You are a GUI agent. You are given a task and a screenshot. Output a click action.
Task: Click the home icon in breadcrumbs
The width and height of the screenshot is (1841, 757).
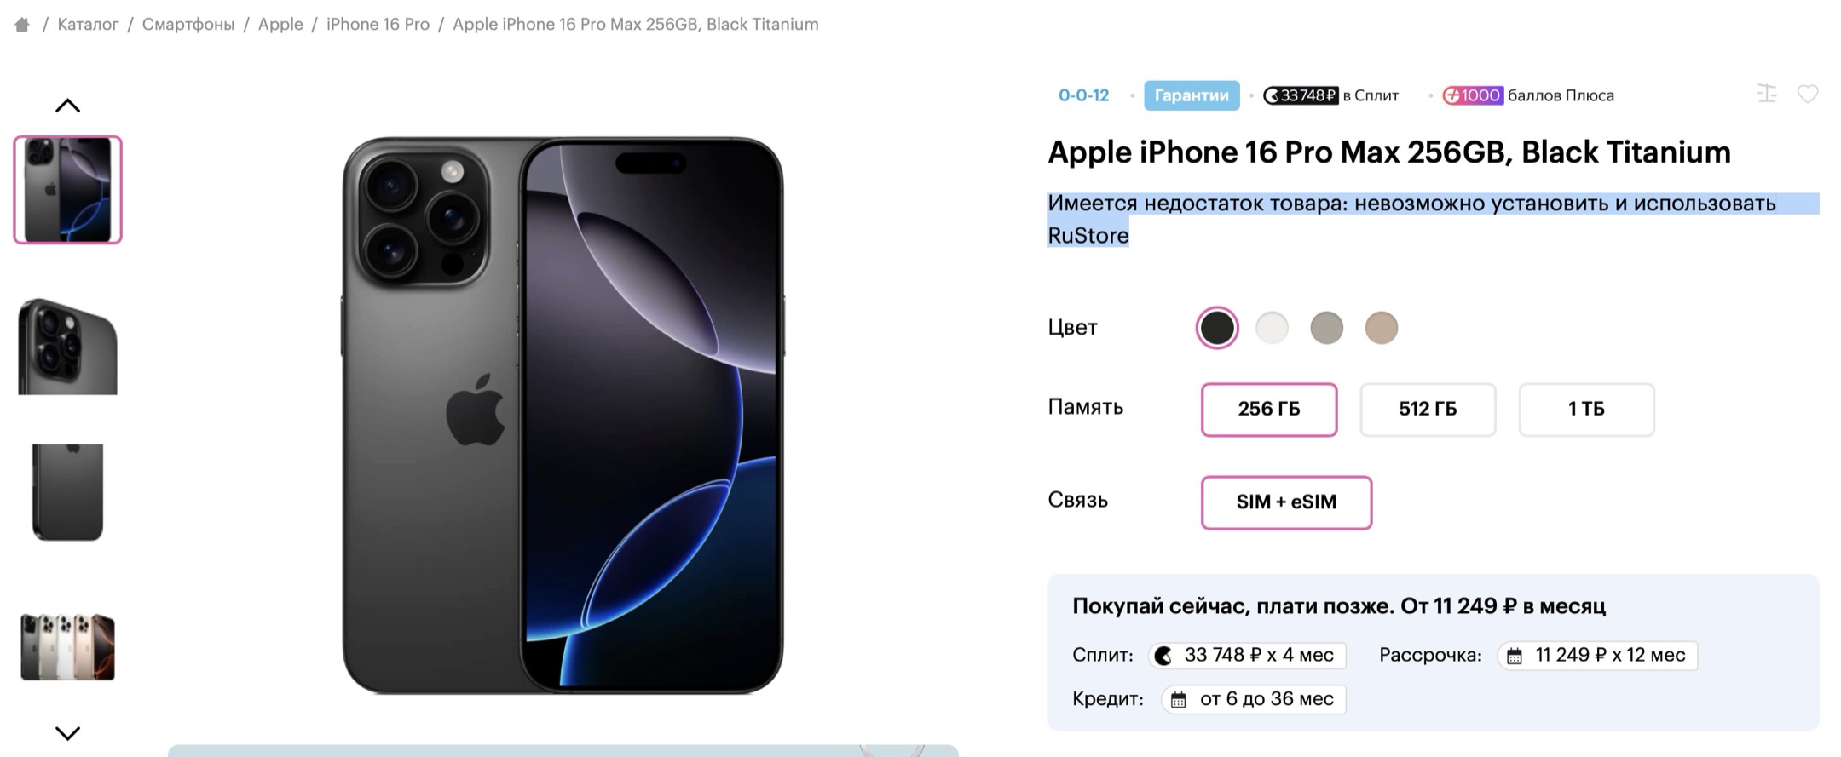click(22, 25)
